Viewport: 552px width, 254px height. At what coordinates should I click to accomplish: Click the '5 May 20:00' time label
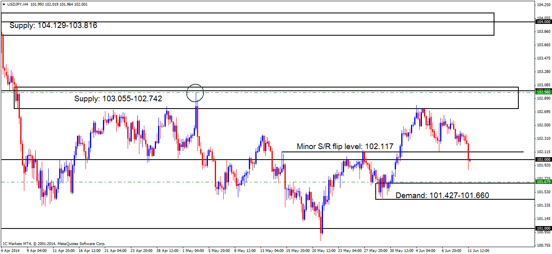pyautogui.click(x=218, y=251)
